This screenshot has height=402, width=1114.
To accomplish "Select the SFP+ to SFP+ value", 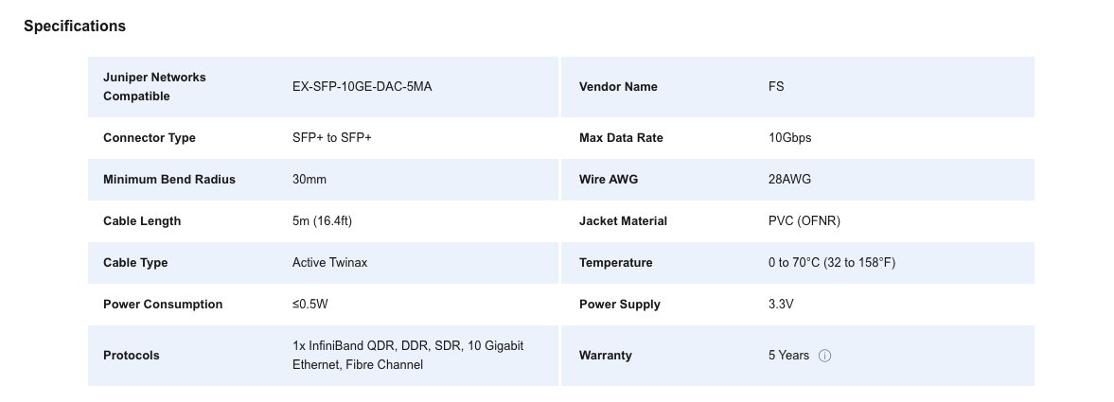I will [x=332, y=138].
